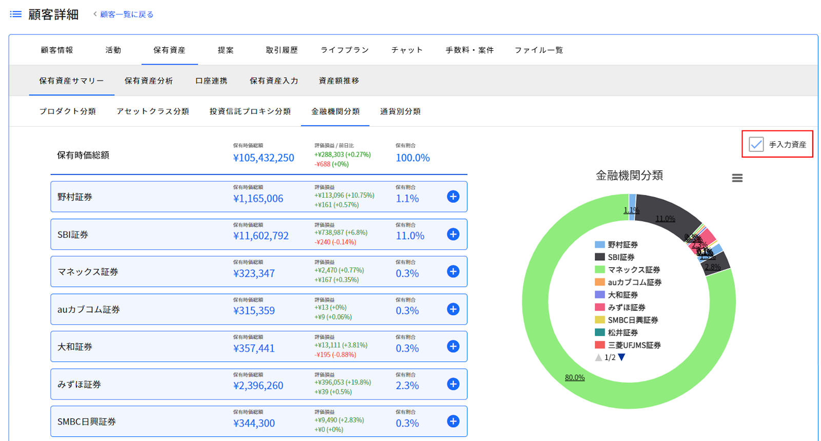Go to next legend page arrow
This screenshot has height=441, width=821.
622,357
